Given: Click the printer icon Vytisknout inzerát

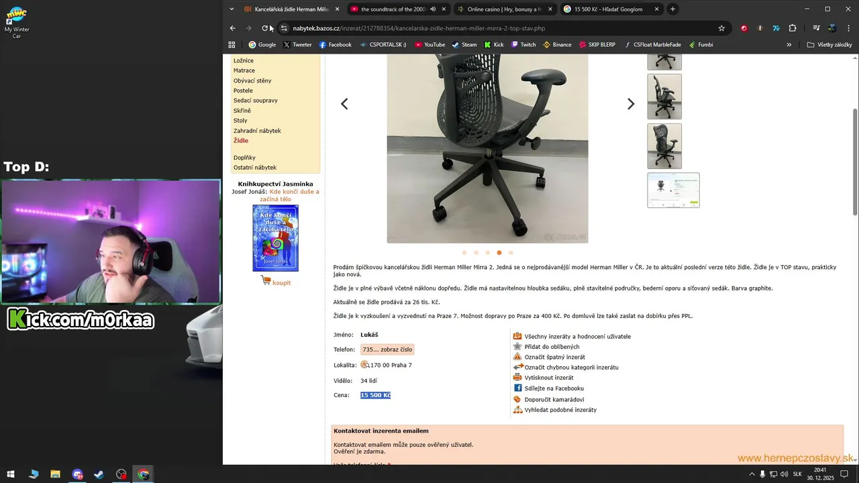Looking at the screenshot, I should tap(517, 377).
